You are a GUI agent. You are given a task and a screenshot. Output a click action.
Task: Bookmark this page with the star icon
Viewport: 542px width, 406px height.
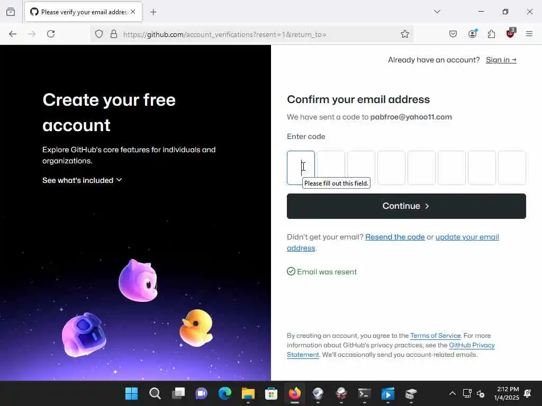click(405, 34)
